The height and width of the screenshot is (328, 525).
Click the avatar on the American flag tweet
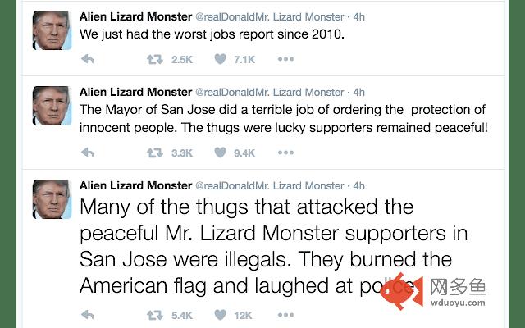coord(51,199)
